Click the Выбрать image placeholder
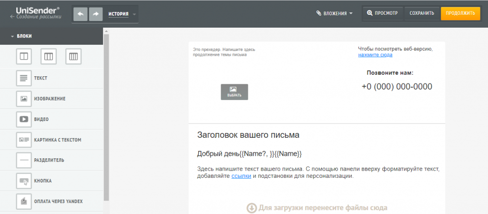 [234, 92]
